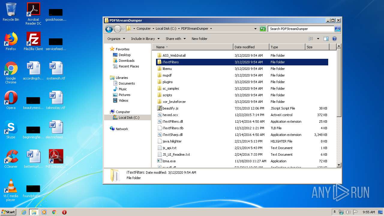The image size is (384, 216).
Task: Click the taskbar clock showing 9:55 AM
Action: (369, 212)
